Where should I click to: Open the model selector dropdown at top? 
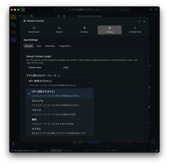(x=86, y=10)
